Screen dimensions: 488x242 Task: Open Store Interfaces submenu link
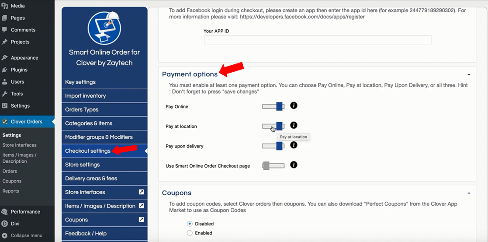pos(19,145)
